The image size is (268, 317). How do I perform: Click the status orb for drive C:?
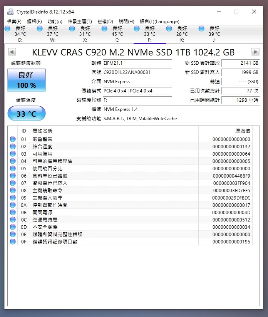pyautogui.click(x=104, y=29)
